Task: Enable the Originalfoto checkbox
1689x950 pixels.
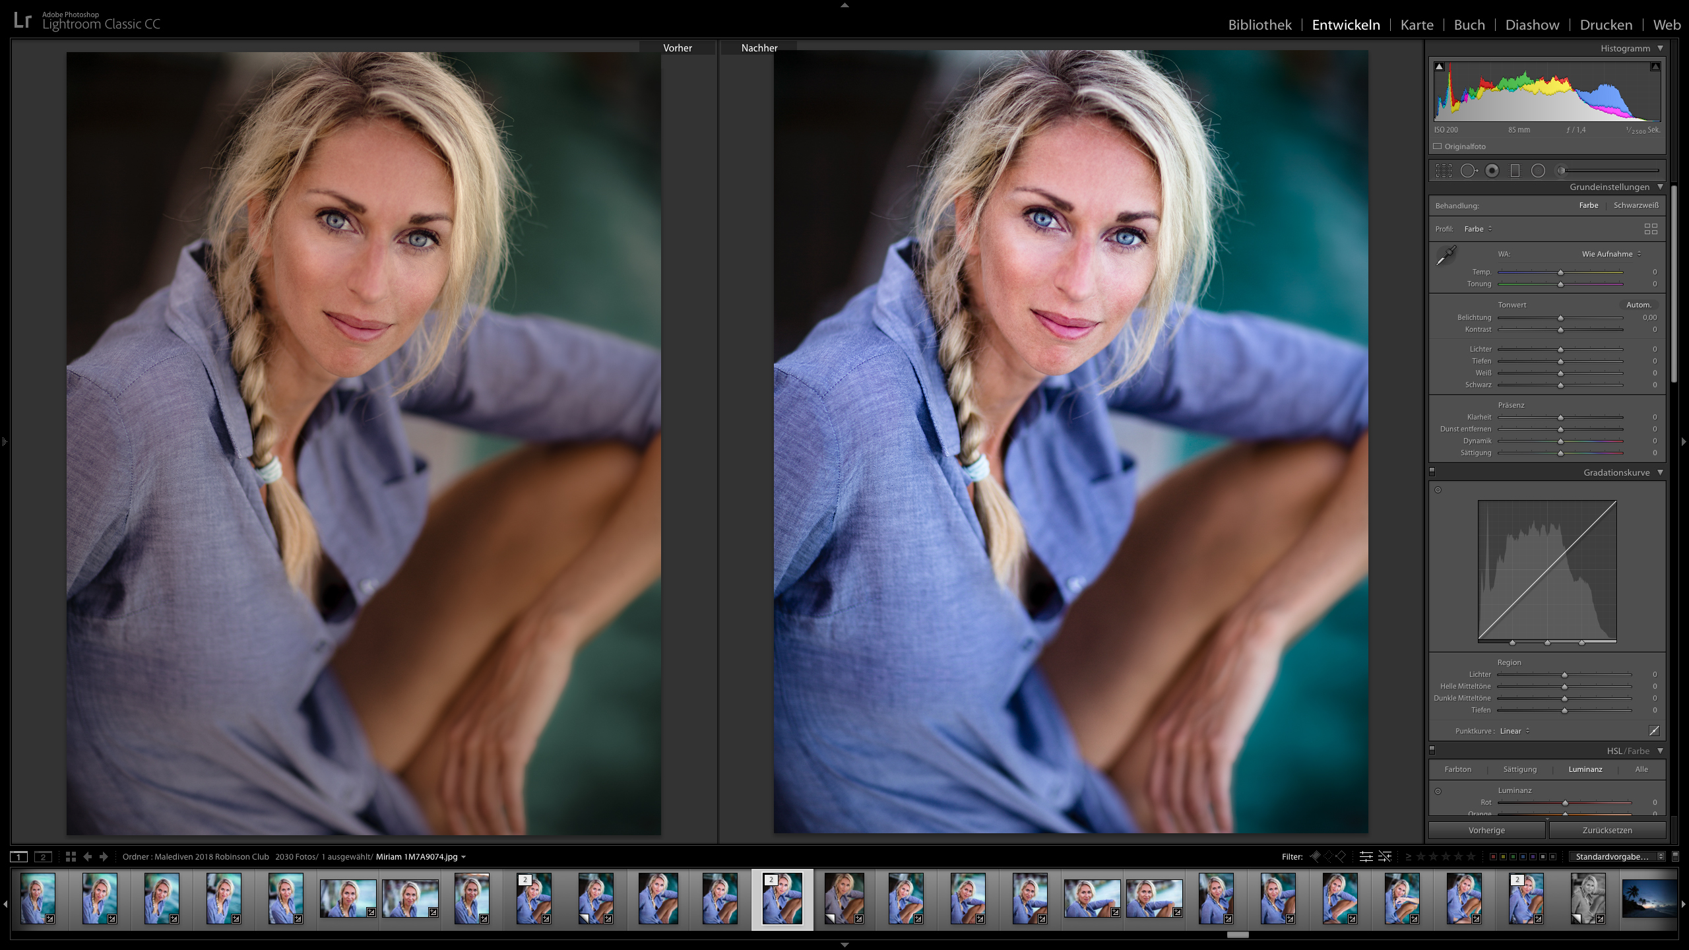Action: coord(1437,146)
